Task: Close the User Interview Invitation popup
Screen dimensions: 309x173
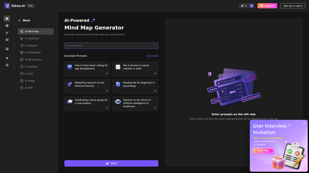Action: [304, 123]
